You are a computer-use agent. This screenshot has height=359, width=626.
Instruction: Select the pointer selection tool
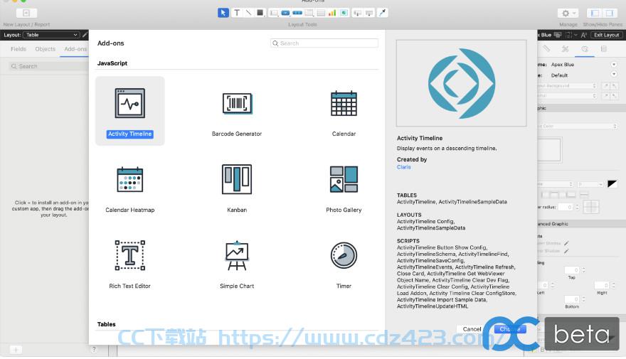pyautogui.click(x=223, y=13)
